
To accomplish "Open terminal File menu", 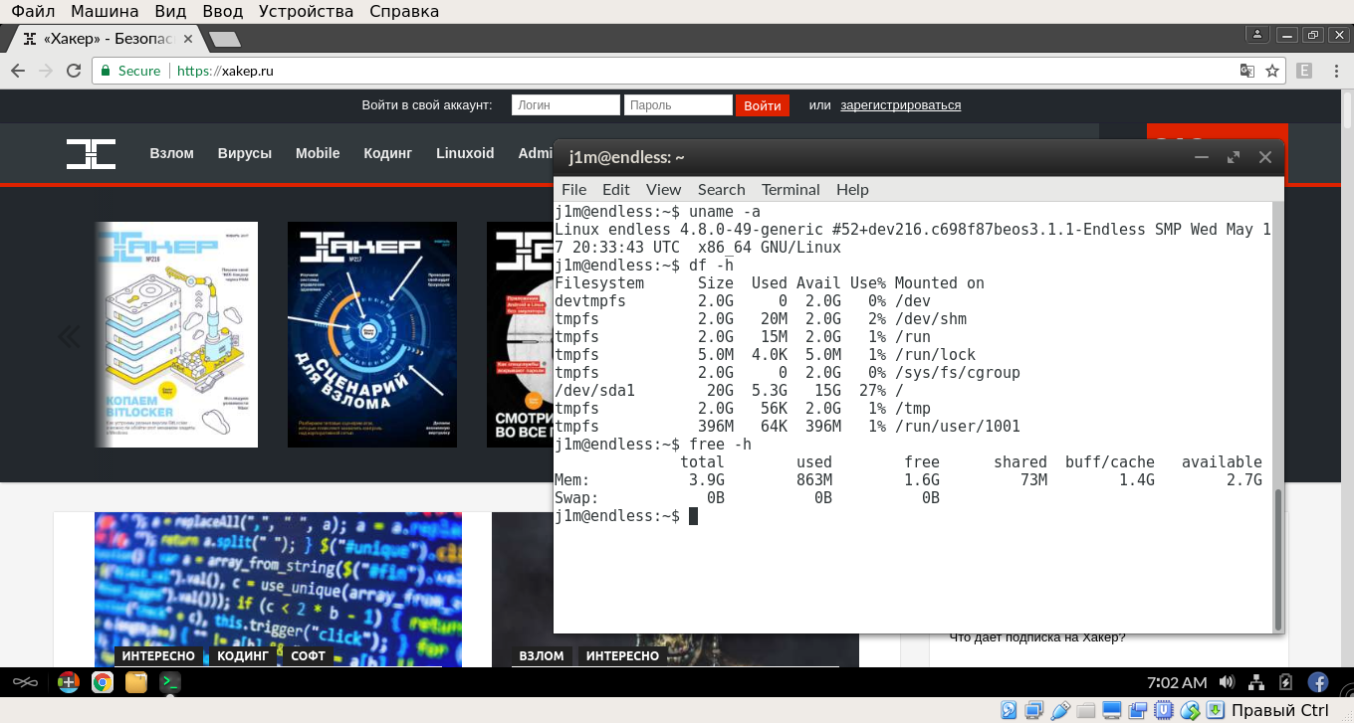I will point(573,189).
